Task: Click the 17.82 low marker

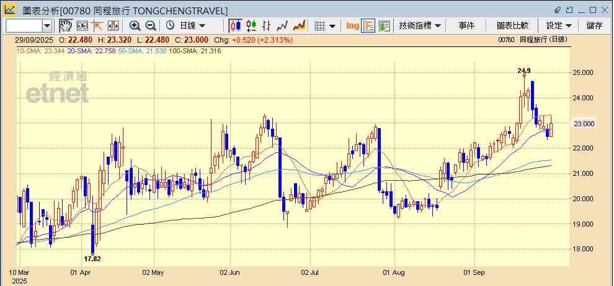Action: [92, 259]
